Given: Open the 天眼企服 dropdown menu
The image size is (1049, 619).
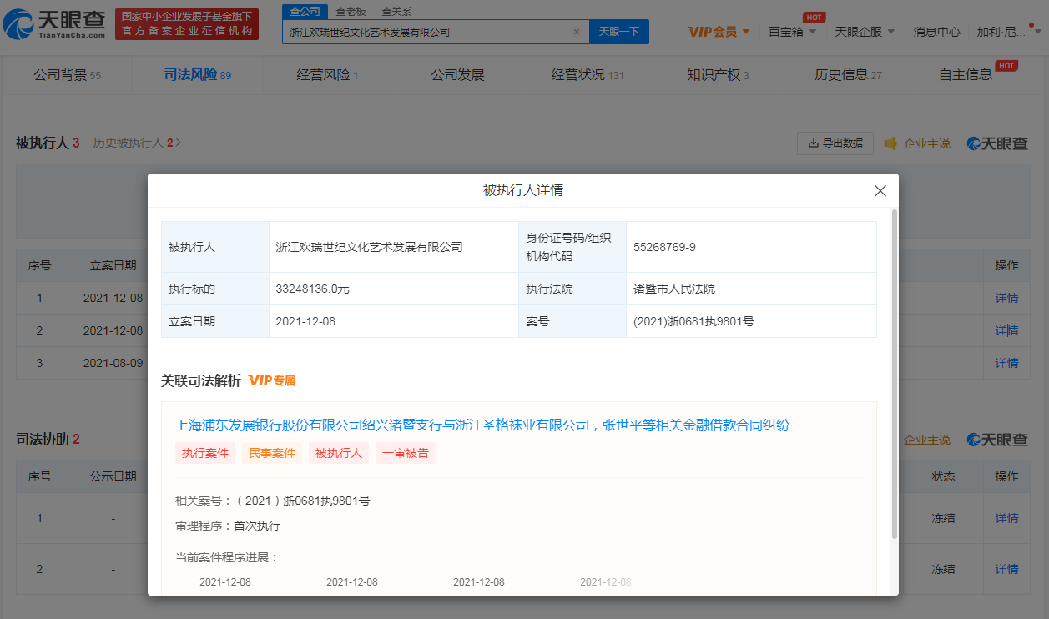Looking at the screenshot, I should click(865, 32).
